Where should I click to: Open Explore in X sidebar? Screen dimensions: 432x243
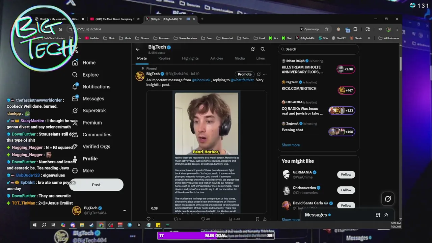pos(85,75)
